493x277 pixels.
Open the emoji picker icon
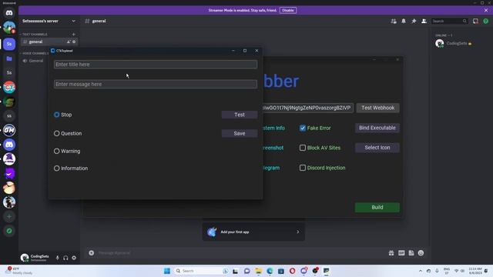(x=421, y=253)
